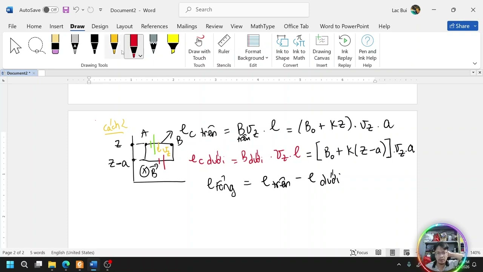Toggle the Ruler stencil
The width and height of the screenshot is (483, 272).
[224, 45]
